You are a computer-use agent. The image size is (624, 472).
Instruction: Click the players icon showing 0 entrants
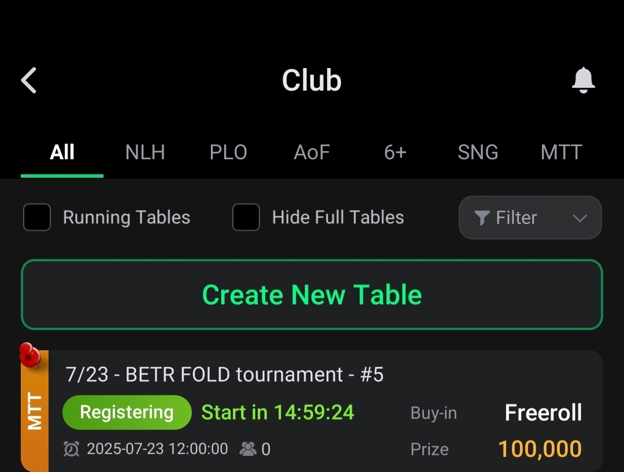247,449
